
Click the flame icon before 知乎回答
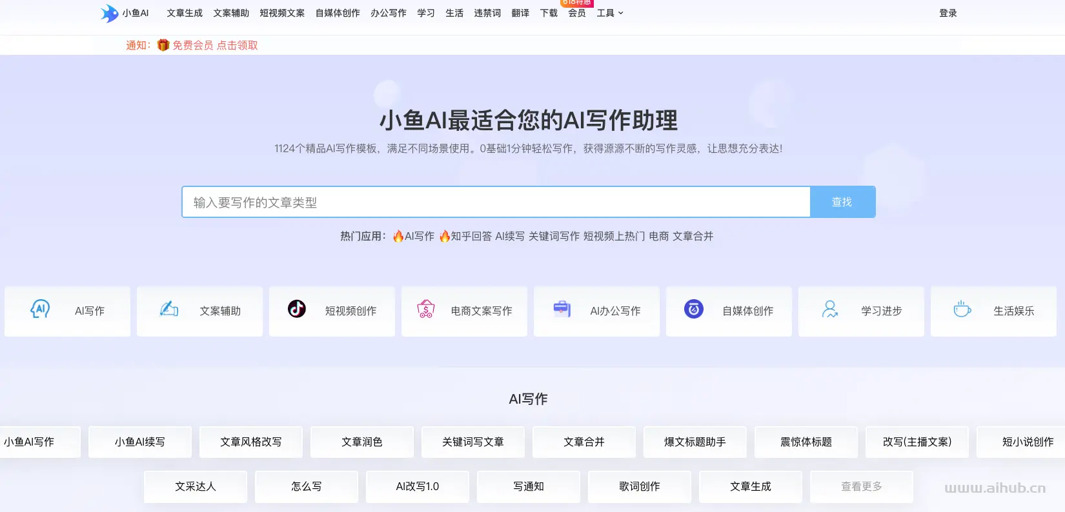(x=445, y=236)
